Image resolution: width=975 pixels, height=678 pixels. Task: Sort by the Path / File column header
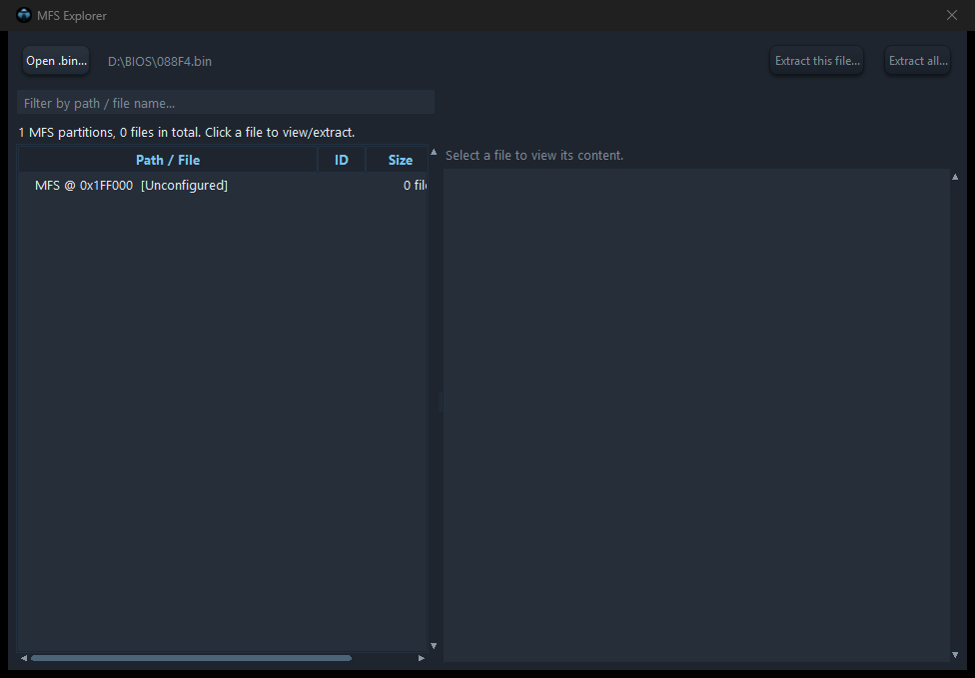pyautogui.click(x=168, y=161)
